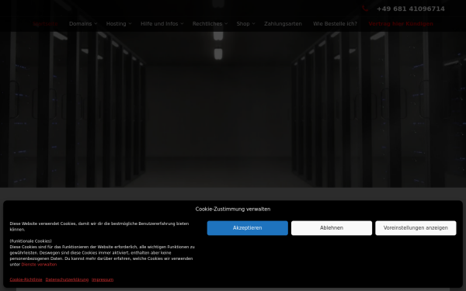Open the Hosting menu
The height and width of the screenshot is (291, 466).
click(116, 24)
